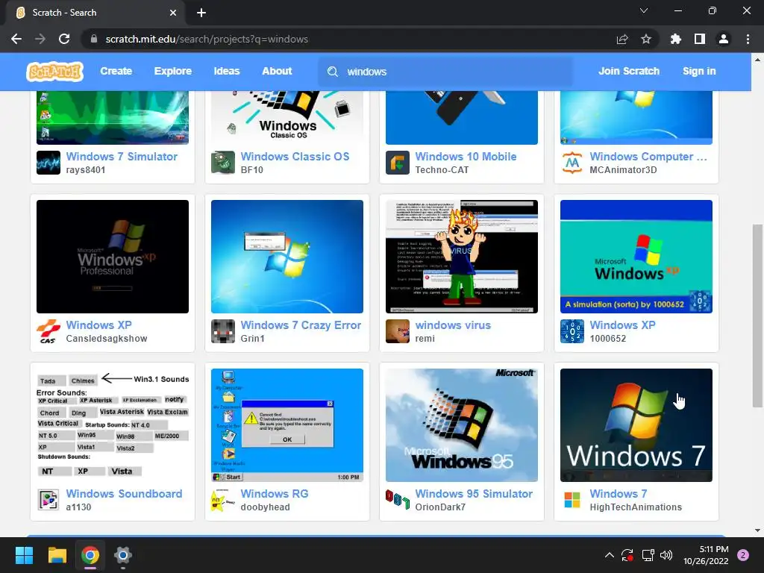Viewport: 764px width, 573px height.
Task: Click username doobyhead
Action: pos(265,507)
